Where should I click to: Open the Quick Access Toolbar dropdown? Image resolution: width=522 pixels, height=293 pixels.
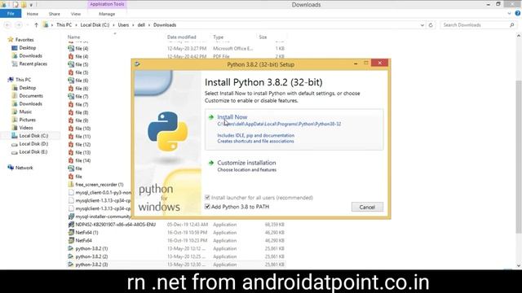pos(31,5)
